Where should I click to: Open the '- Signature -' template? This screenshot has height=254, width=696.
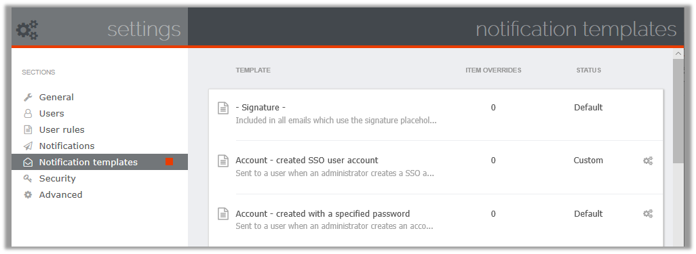[x=260, y=107]
